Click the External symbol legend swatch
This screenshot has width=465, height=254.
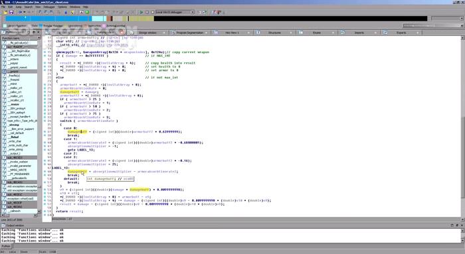click(x=104, y=26)
